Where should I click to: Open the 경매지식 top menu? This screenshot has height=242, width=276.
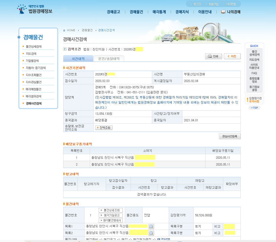[x=182, y=12]
